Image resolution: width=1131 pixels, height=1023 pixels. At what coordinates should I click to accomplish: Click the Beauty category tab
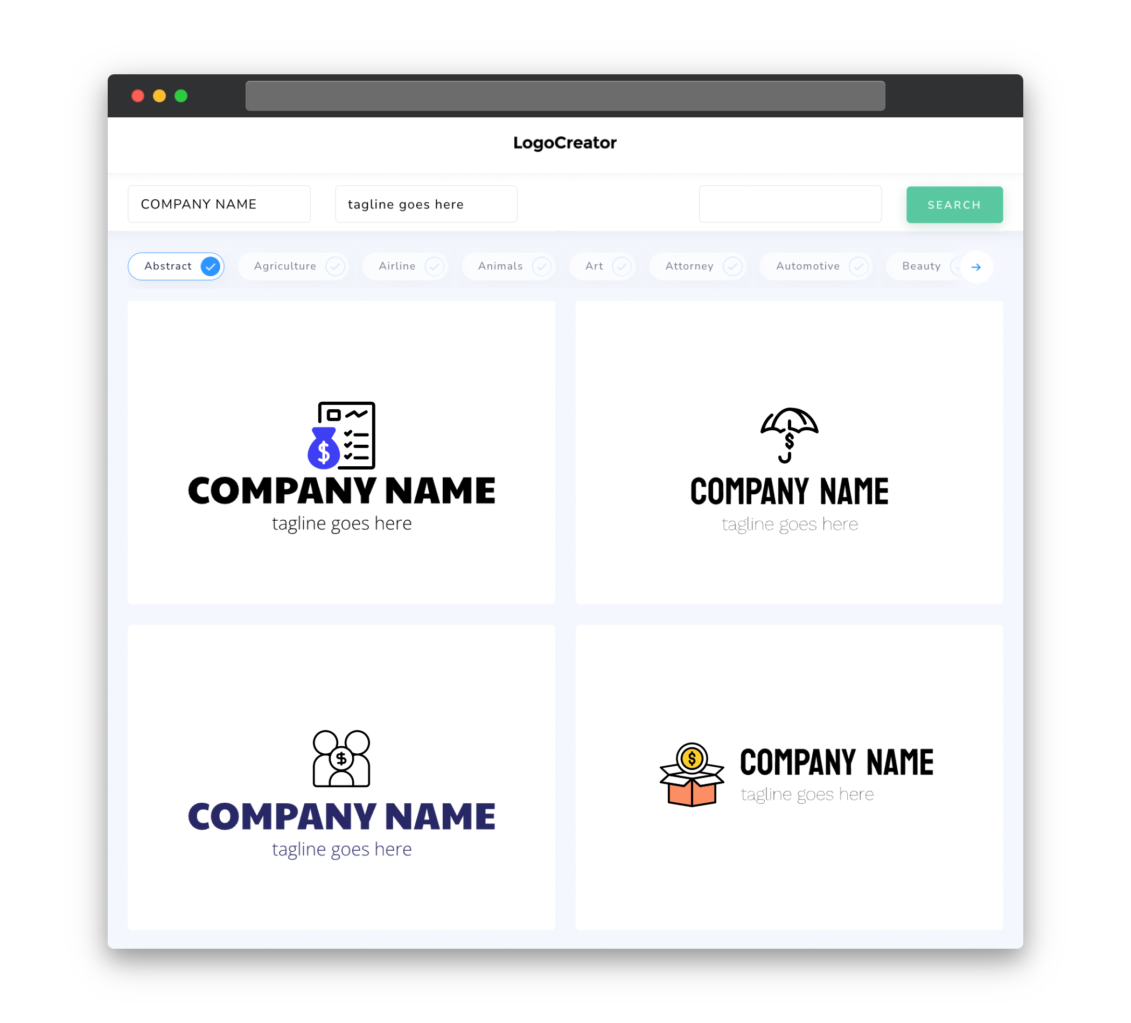[x=922, y=265]
